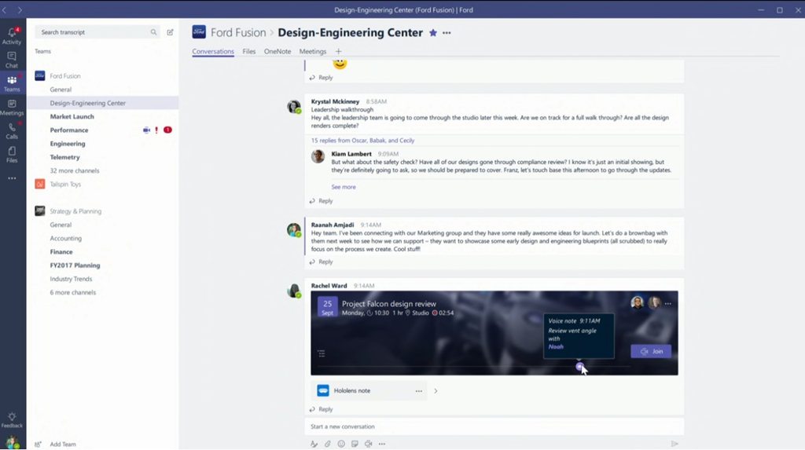Click the voice note marker on meeting timeline
805x450 pixels.
click(x=579, y=366)
